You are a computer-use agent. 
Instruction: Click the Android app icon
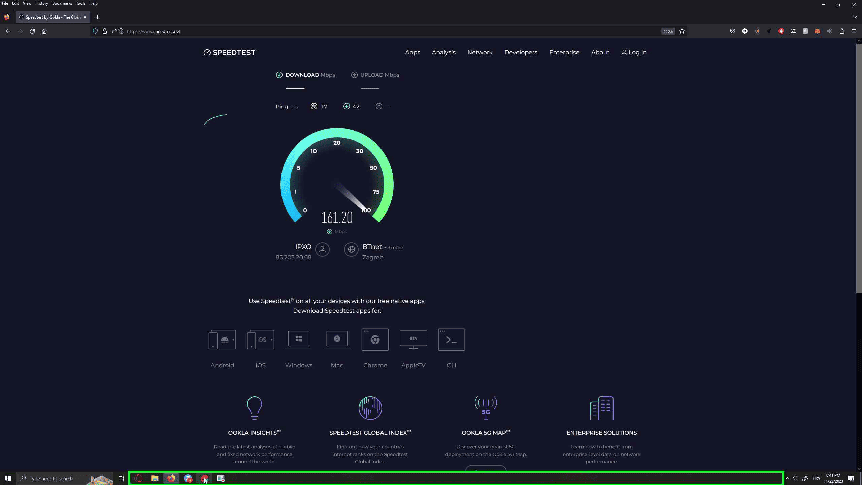coord(222,339)
